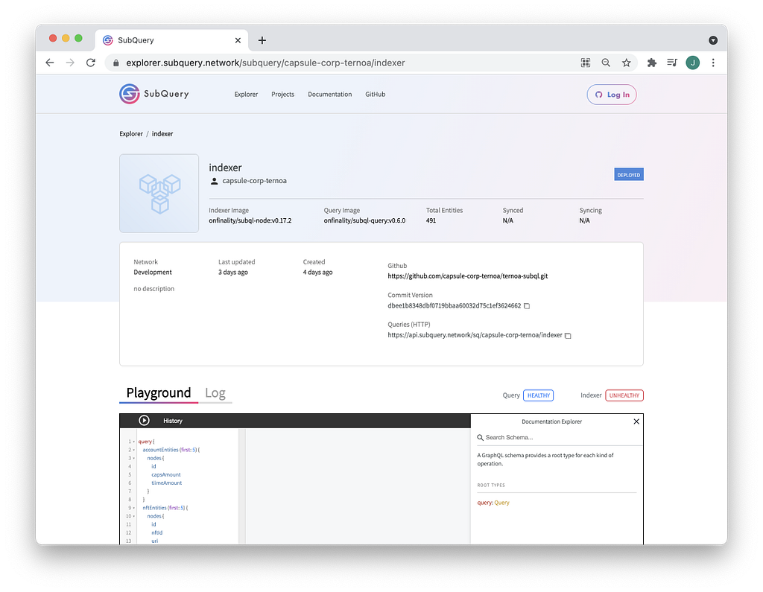The image size is (763, 592).
Task: Open the zoom magnifier in address bar
Action: pyautogui.click(x=606, y=63)
